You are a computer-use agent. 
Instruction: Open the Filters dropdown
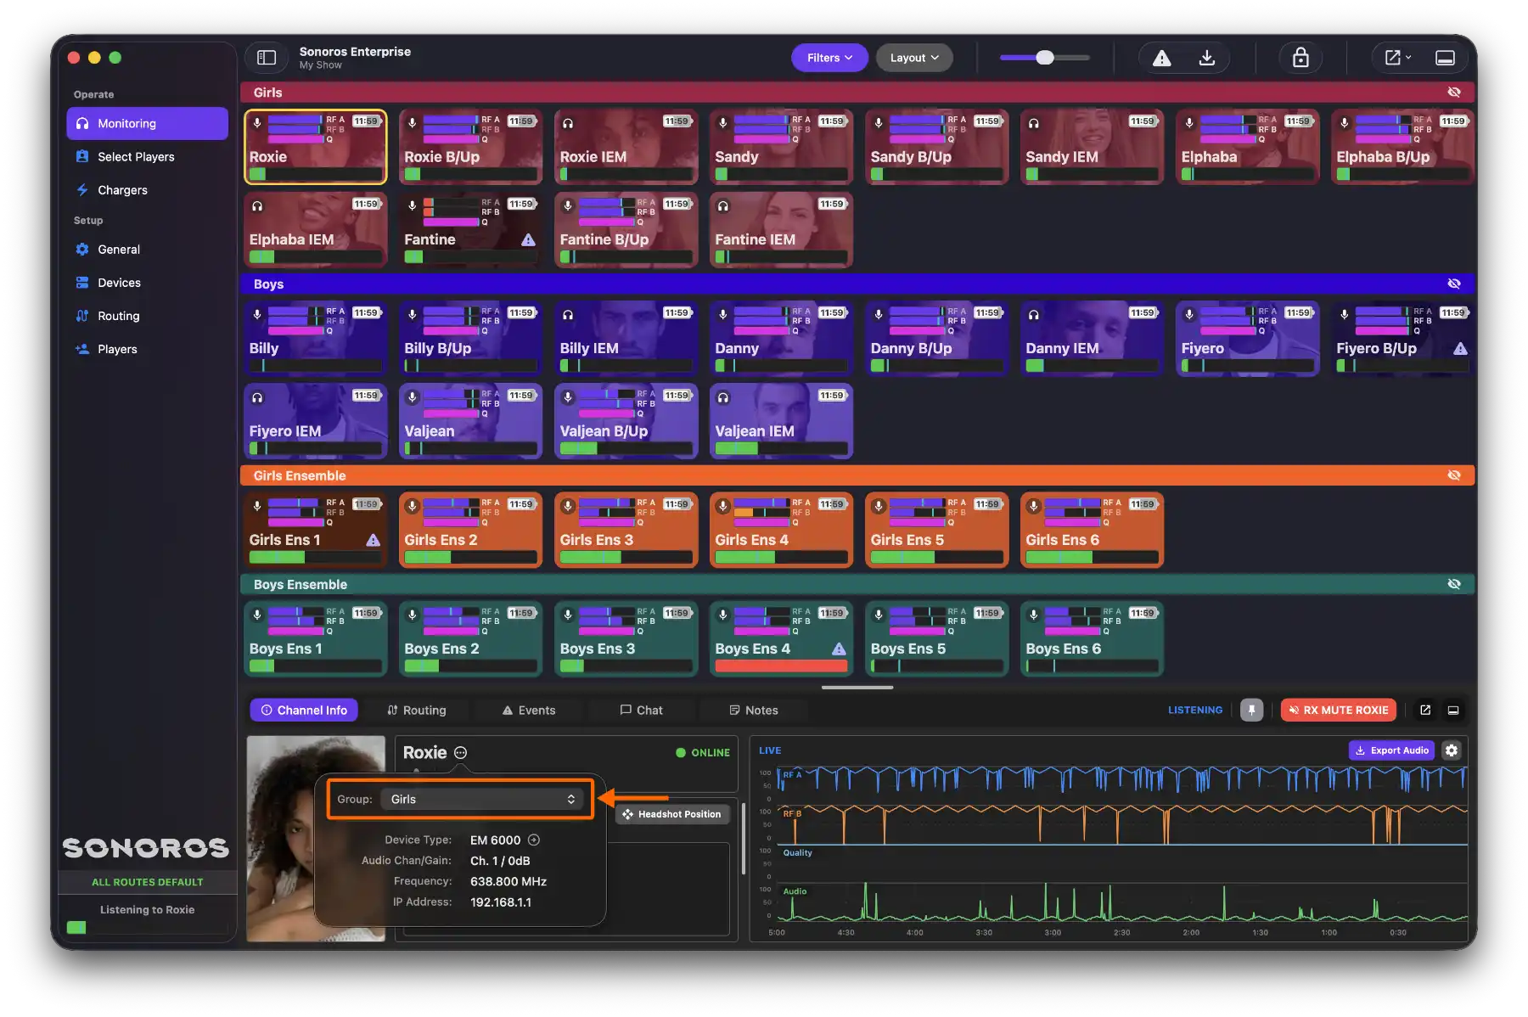coord(829,58)
